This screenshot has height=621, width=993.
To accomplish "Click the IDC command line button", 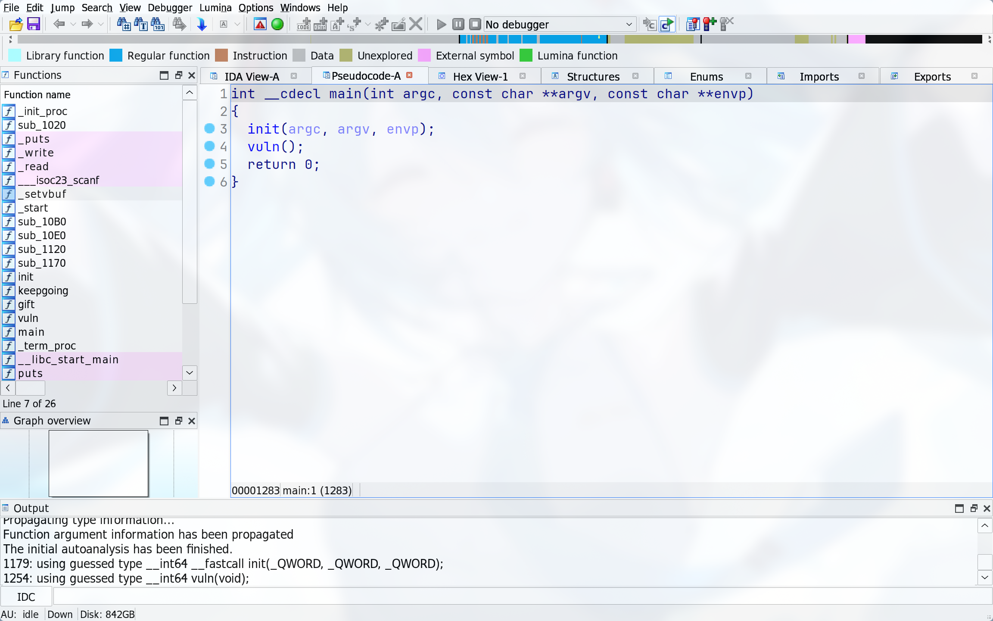I will click(x=26, y=597).
